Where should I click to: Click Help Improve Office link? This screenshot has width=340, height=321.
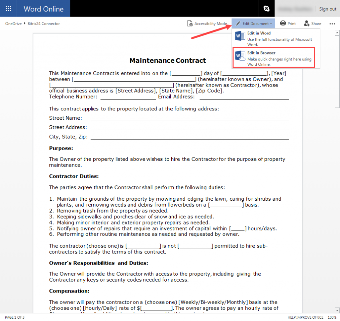pos(305,317)
